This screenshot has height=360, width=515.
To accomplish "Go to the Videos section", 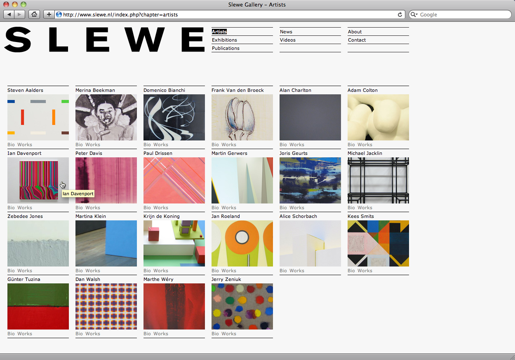I will click(x=287, y=40).
